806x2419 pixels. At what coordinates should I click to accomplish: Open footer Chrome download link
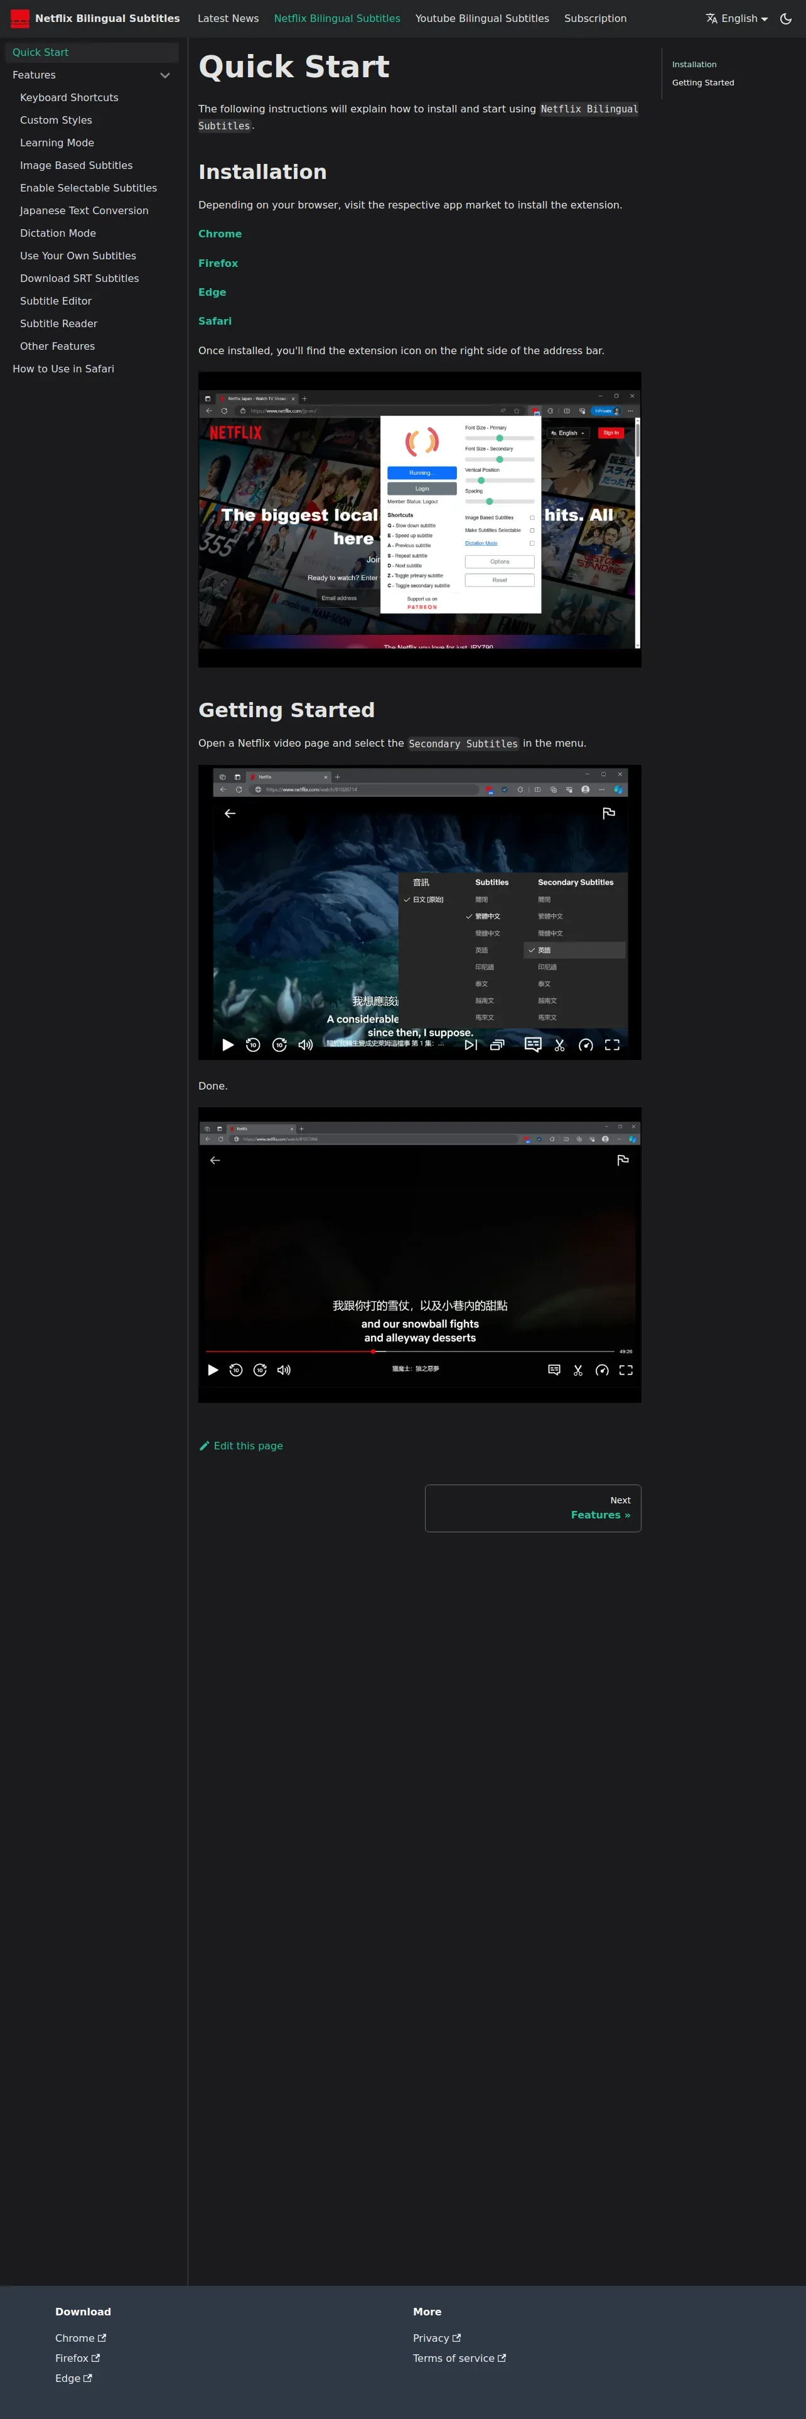coord(81,2337)
